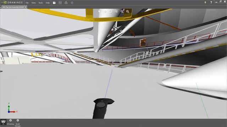Choose the Rotate tool in the viewport toolbar
The height and width of the screenshot is (127, 227).
pyautogui.click(x=111, y=12)
